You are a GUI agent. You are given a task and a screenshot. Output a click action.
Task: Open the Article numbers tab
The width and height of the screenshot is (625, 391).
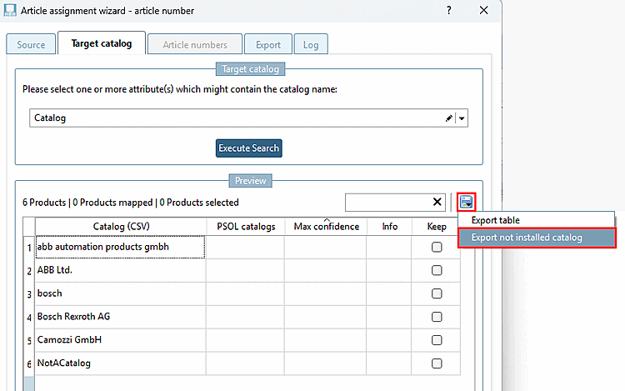click(x=195, y=45)
